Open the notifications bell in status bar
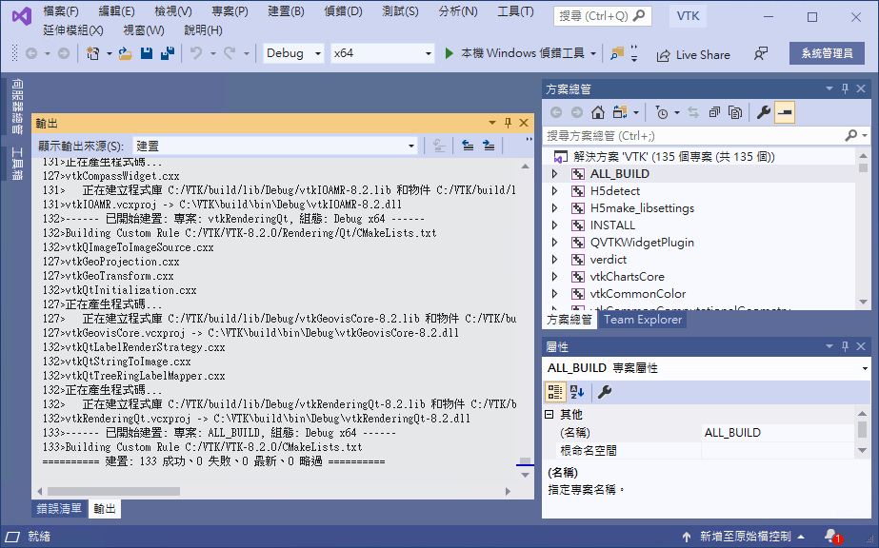The height and width of the screenshot is (548, 879). (832, 537)
